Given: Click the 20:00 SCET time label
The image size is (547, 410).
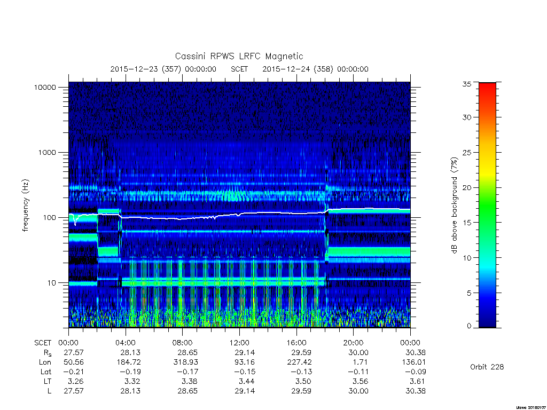Looking at the screenshot, I should [x=353, y=343].
